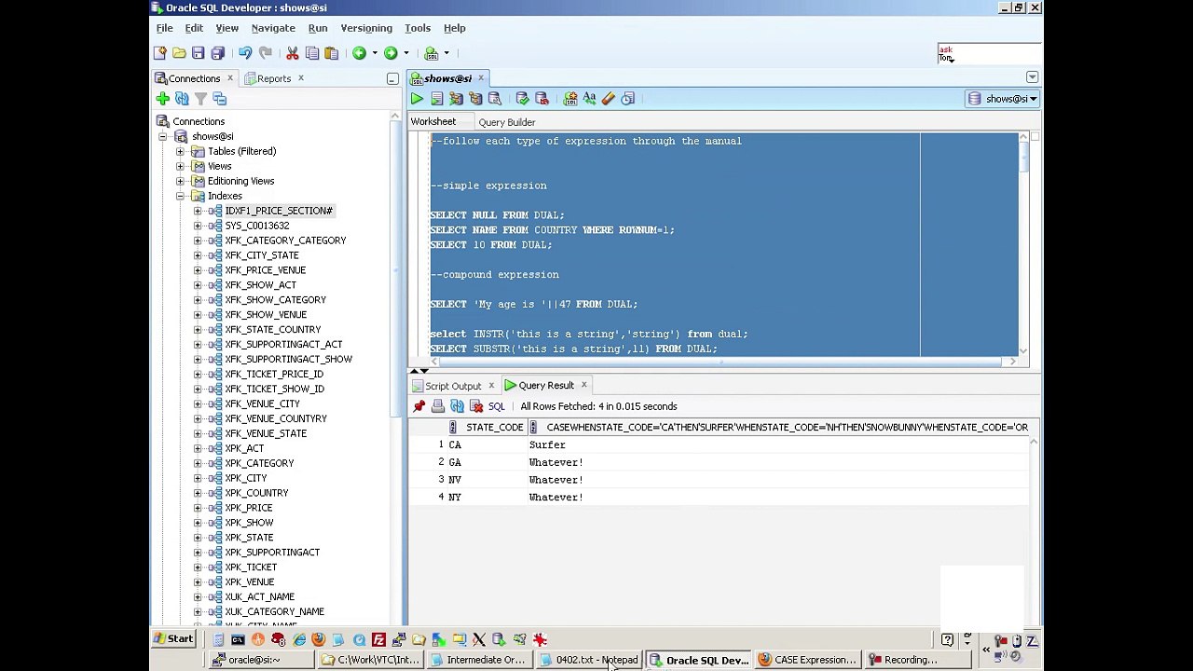Switch to the Query Builder tab

pyautogui.click(x=507, y=122)
